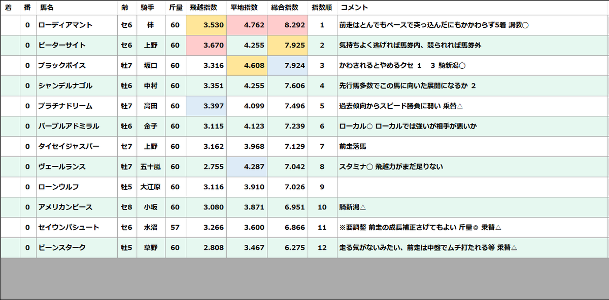Click the pink 3.670 jump index cell
Viewport: 609px width, 300px height.
tap(206, 46)
